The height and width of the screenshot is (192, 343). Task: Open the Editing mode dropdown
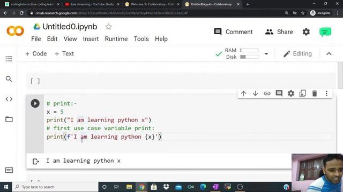297,54
